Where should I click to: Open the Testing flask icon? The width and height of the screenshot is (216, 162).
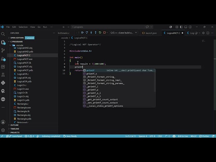point(3,75)
